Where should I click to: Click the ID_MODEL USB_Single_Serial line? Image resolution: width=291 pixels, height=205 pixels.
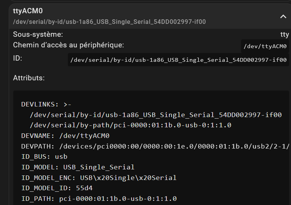point(78,167)
